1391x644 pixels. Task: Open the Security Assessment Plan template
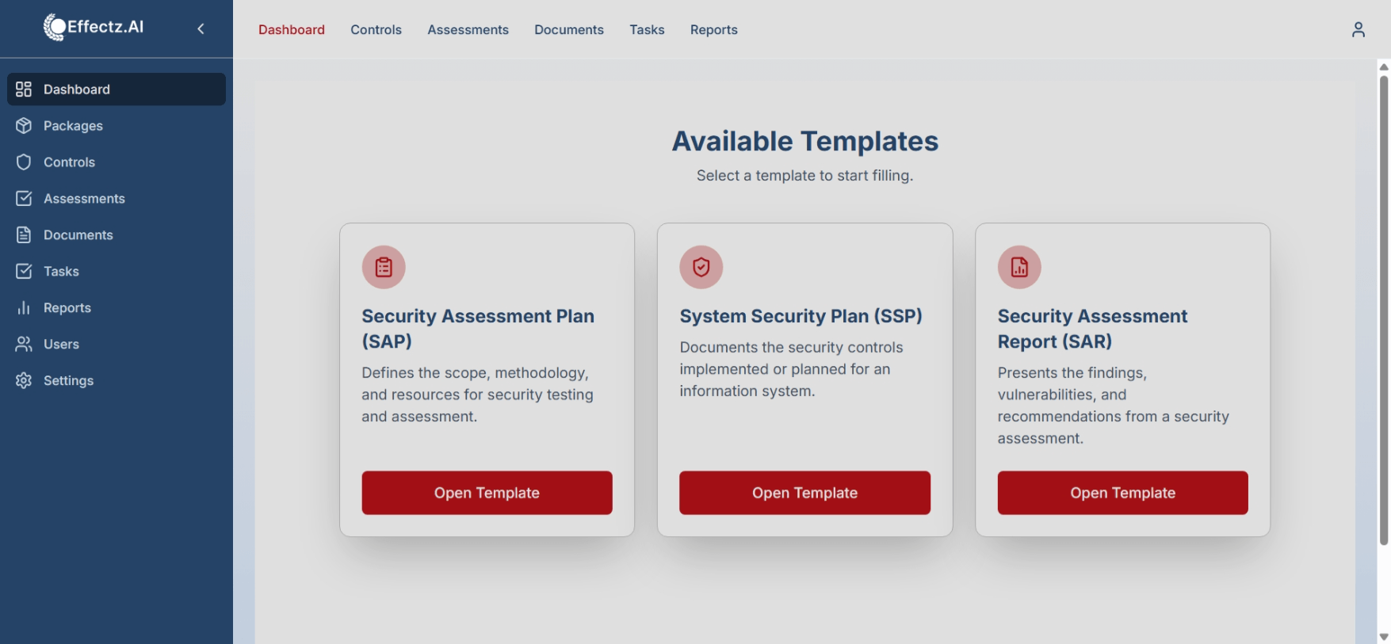(487, 493)
